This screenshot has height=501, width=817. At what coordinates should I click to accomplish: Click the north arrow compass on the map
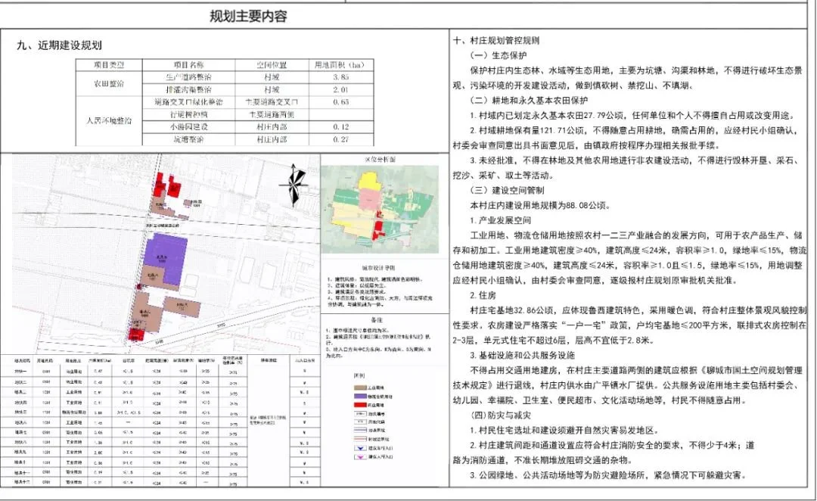click(294, 185)
